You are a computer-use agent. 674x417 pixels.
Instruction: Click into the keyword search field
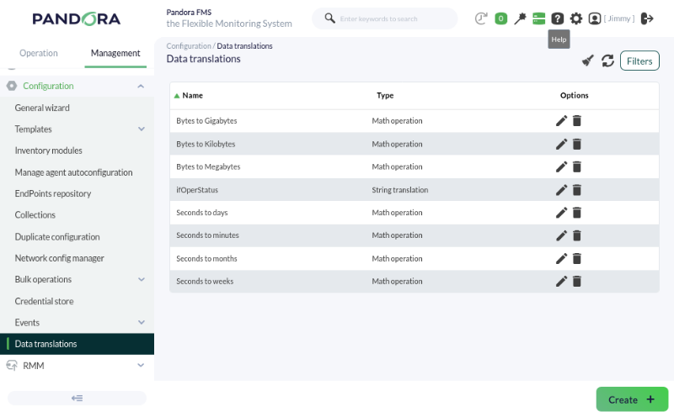(x=385, y=18)
